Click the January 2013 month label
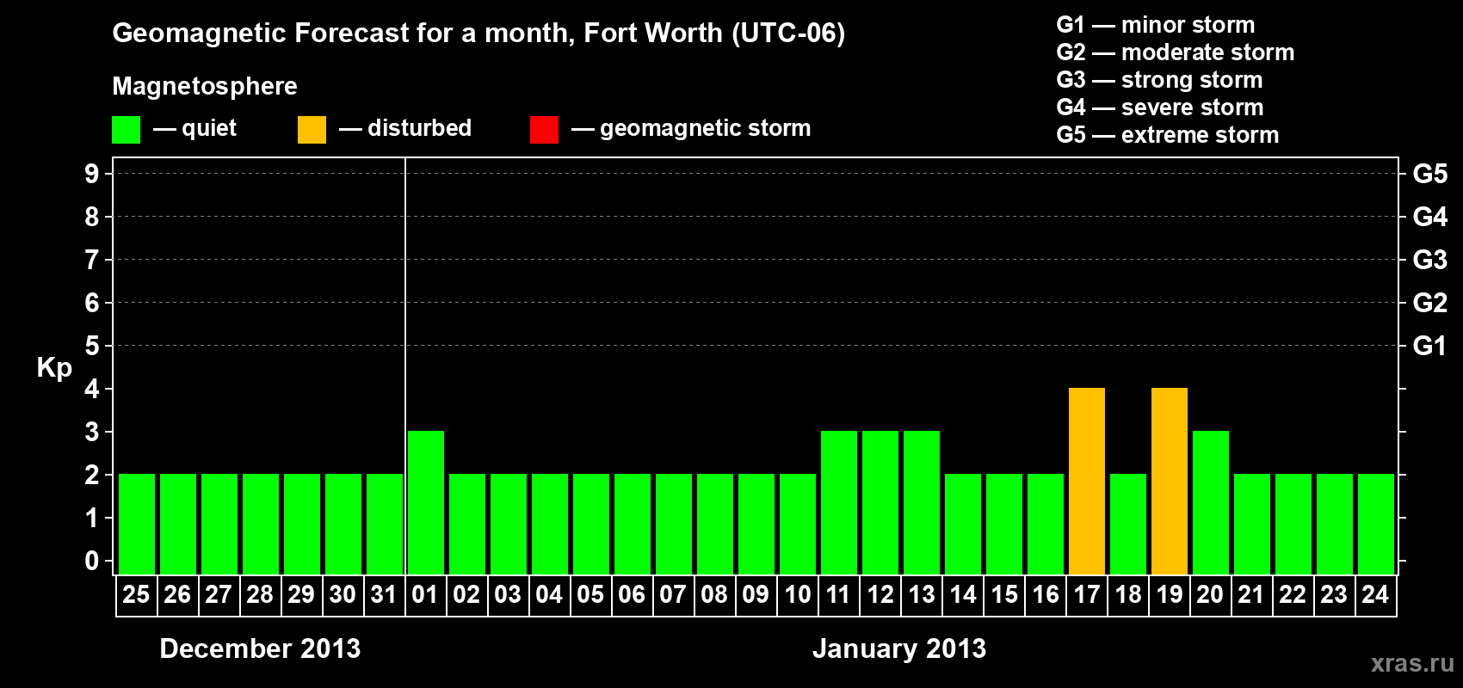1463x688 pixels. pyautogui.click(x=899, y=648)
